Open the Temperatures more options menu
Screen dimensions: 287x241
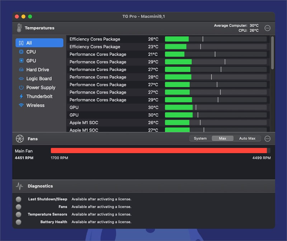pyautogui.click(x=267, y=28)
